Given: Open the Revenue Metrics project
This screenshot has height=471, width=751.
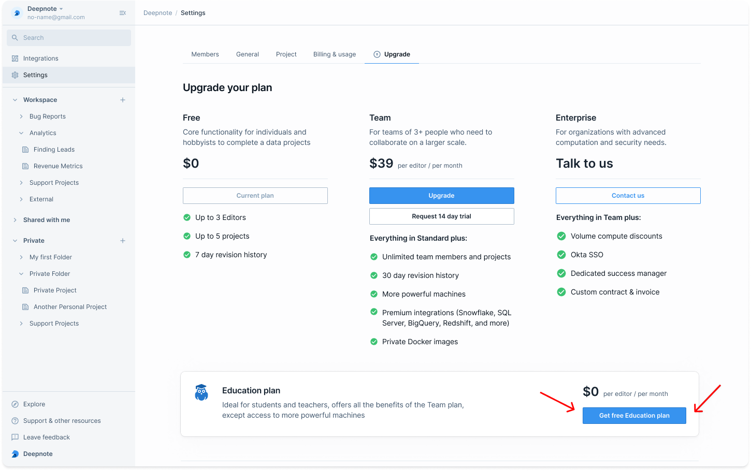Looking at the screenshot, I should click(x=58, y=166).
